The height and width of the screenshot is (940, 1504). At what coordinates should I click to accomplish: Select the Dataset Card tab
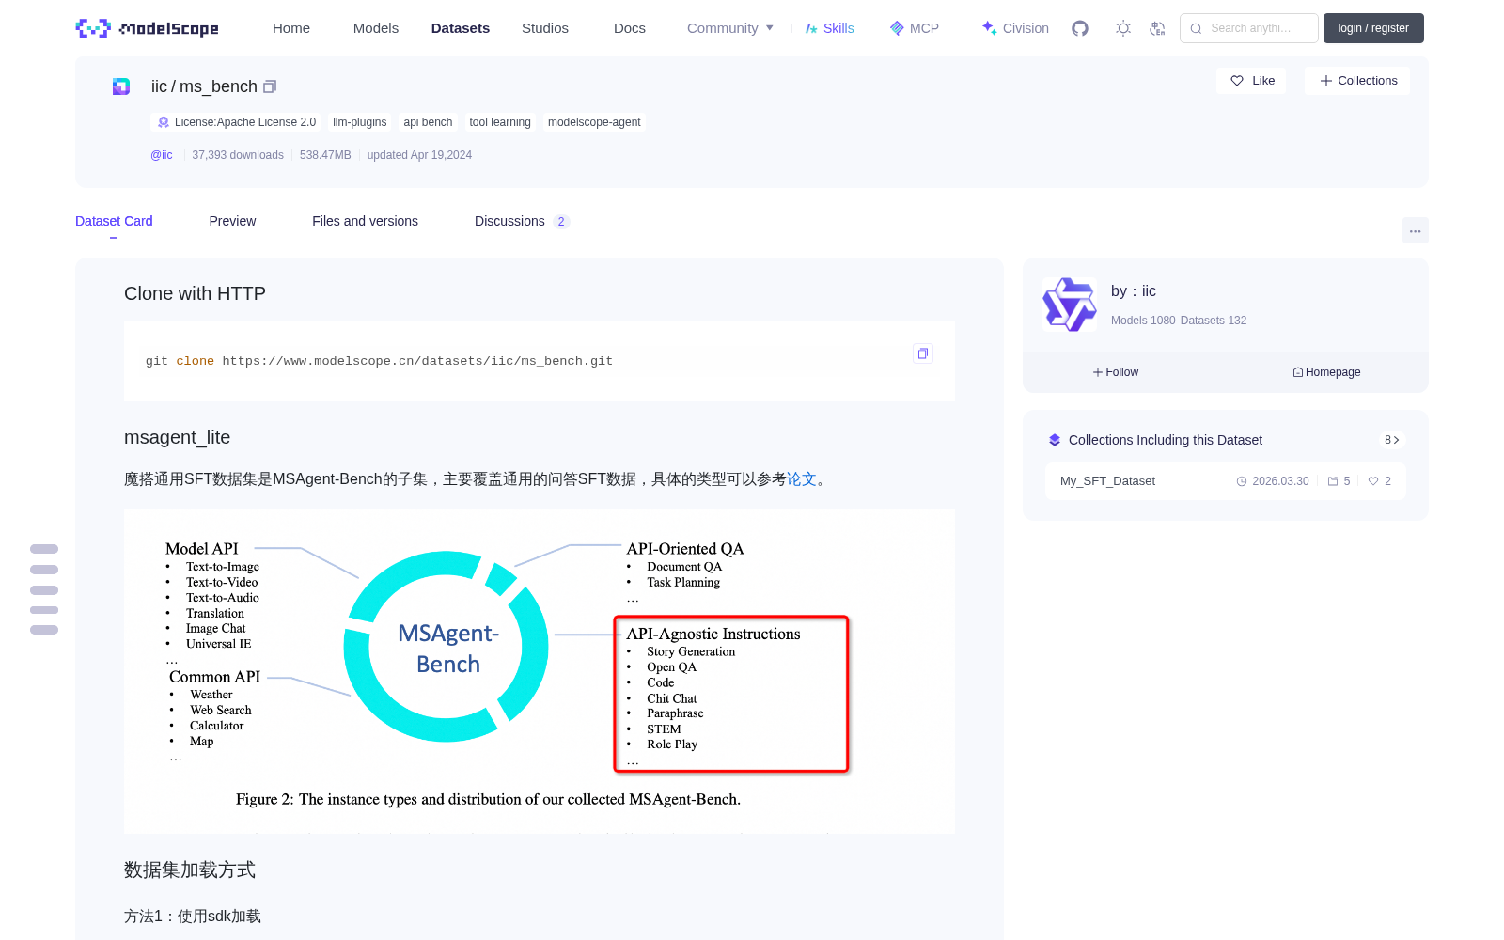[x=114, y=221]
